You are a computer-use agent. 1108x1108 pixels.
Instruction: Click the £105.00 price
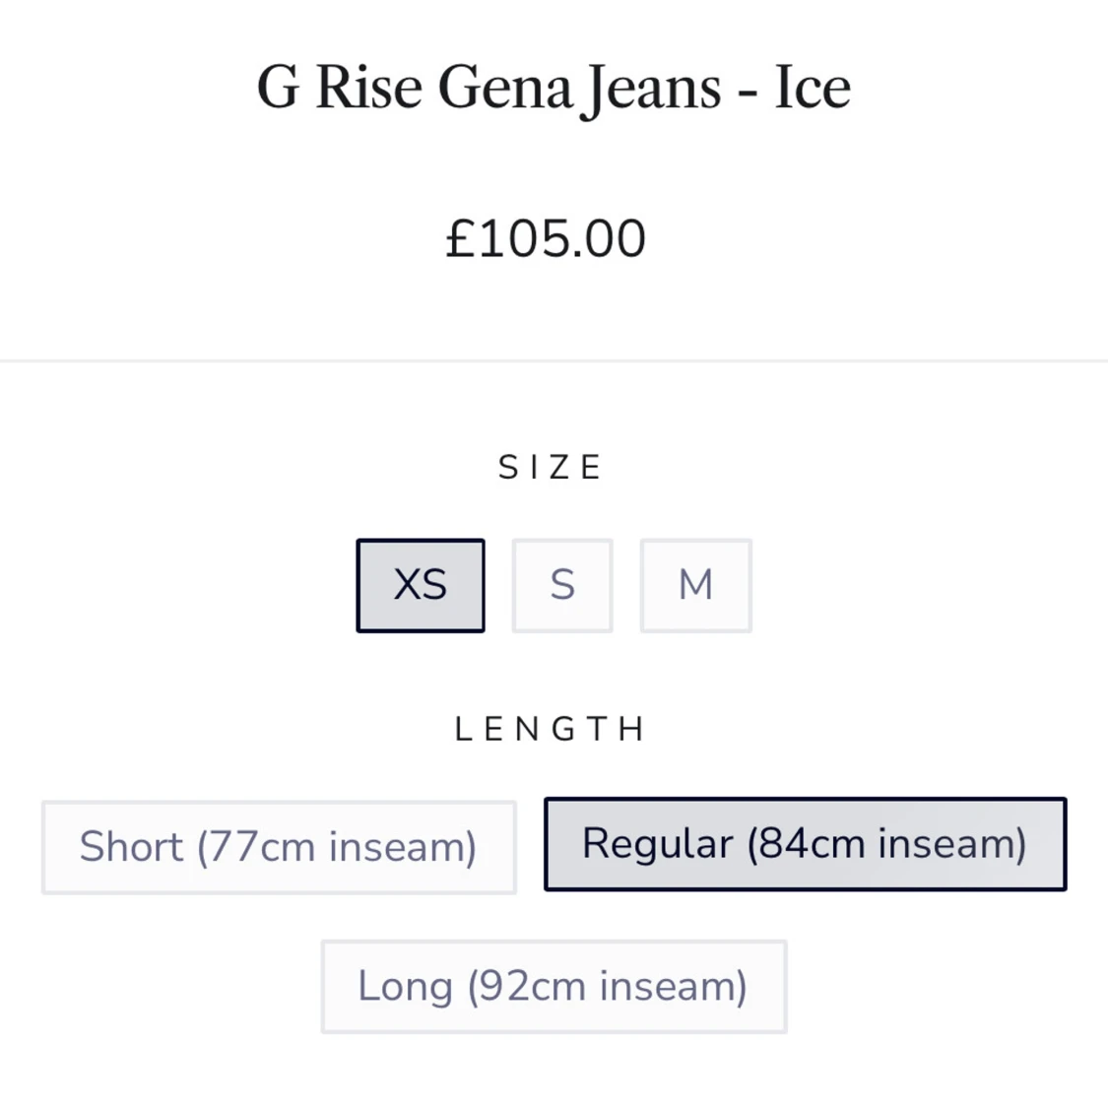coord(546,238)
